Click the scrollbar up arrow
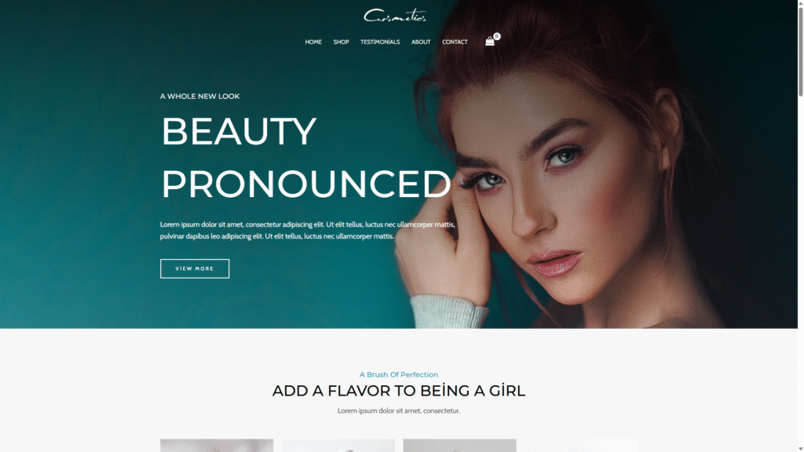804x452 pixels. tap(800, 3)
